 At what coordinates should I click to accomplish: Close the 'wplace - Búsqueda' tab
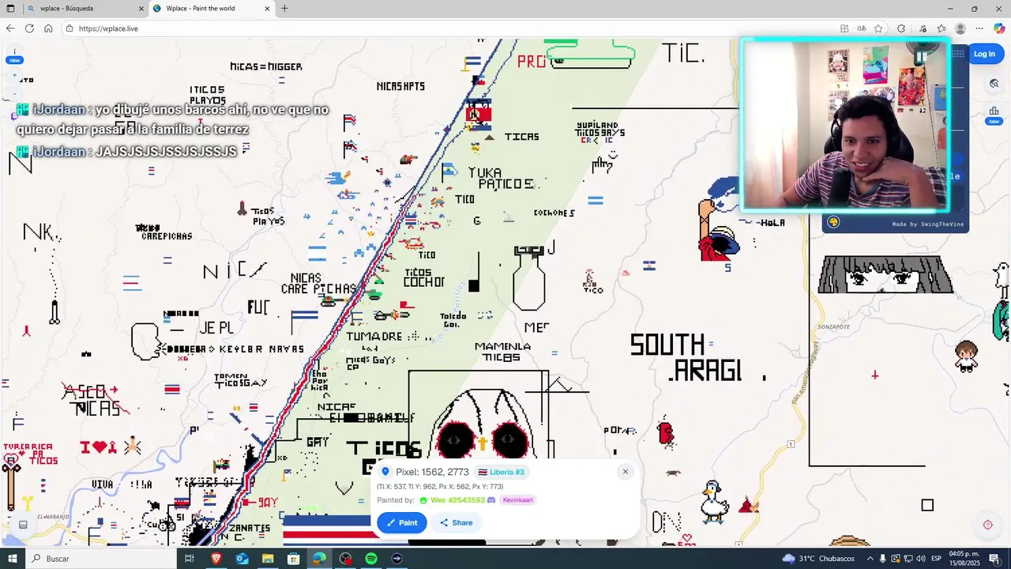click(x=141, y=9)
